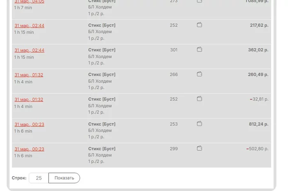Open 00:23 session link with 253 hands

(29, 124)
